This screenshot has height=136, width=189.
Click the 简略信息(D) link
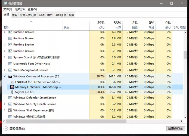[x=17, y=129]
